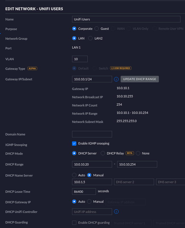
Task: Click the Network IP Range value
Action: (132, 113)
